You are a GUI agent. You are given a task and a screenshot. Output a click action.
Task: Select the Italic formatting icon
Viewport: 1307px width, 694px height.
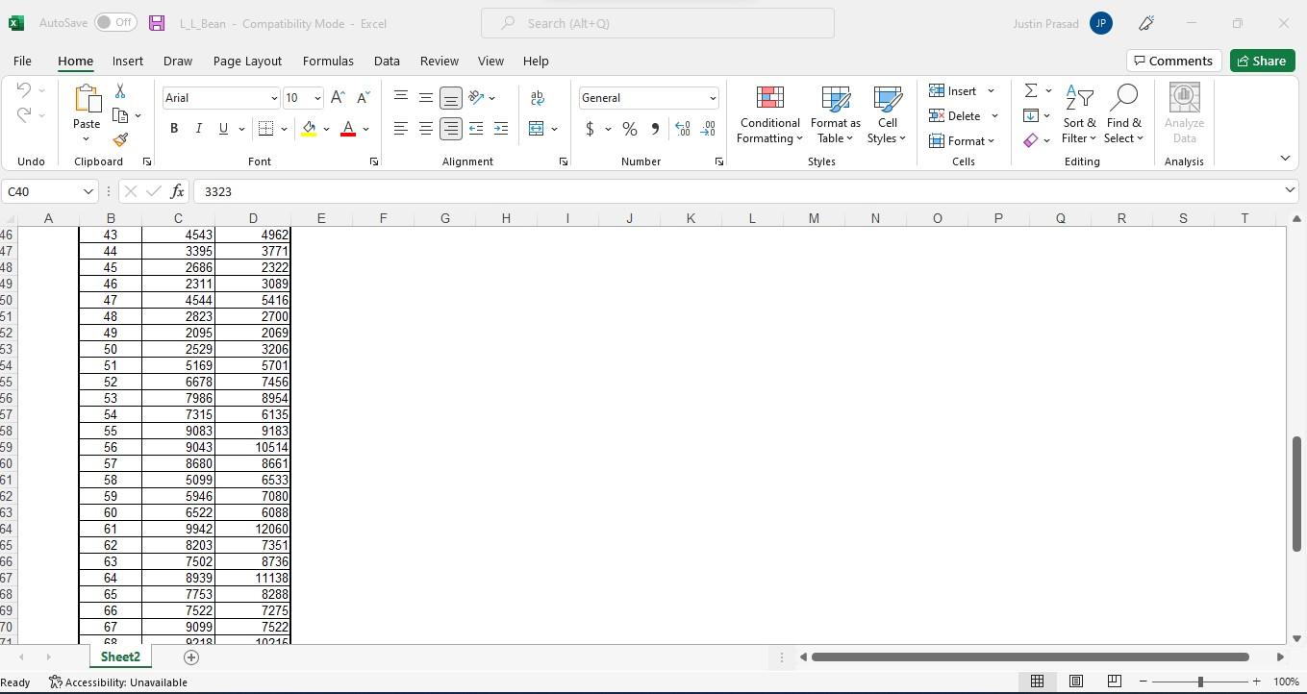coord(198,128)
